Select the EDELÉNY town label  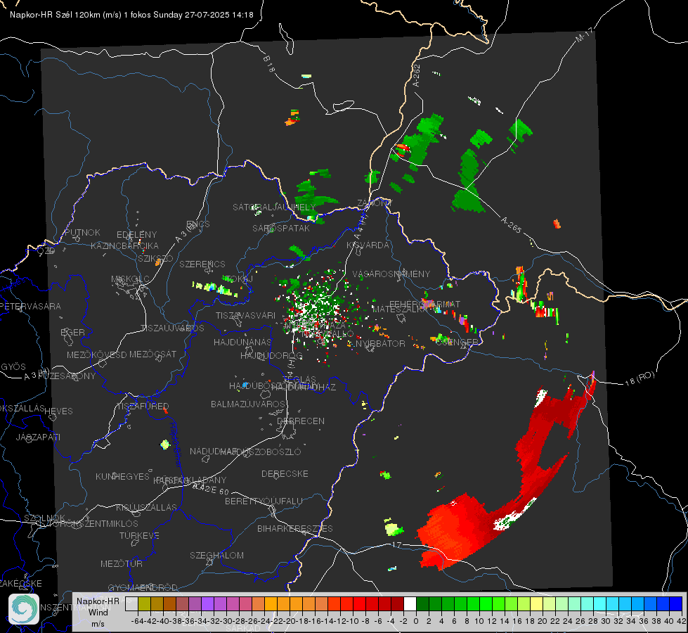[137, 235]
